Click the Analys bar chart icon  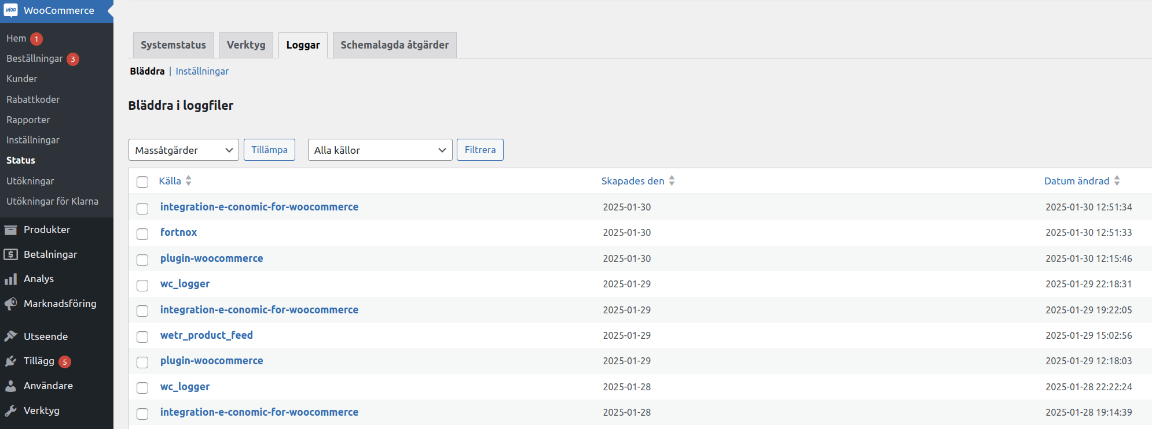click(x=10, y=279)
